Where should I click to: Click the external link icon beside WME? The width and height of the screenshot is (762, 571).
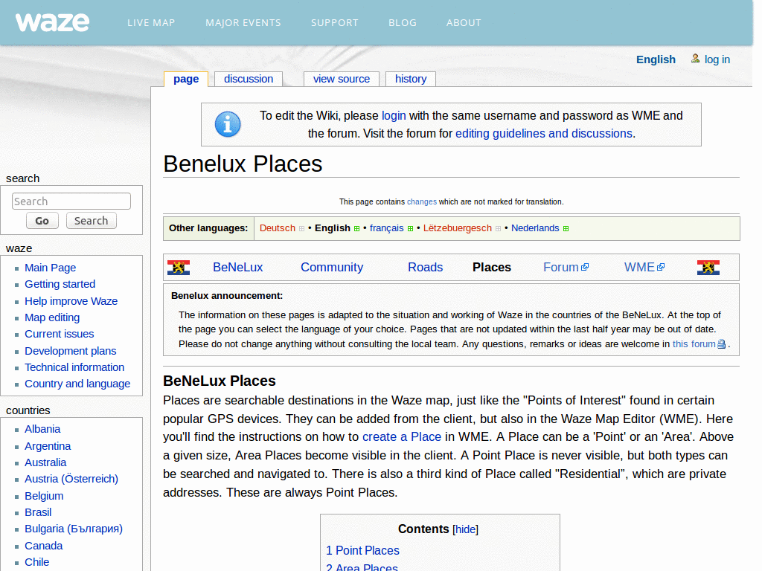[659, 266]
